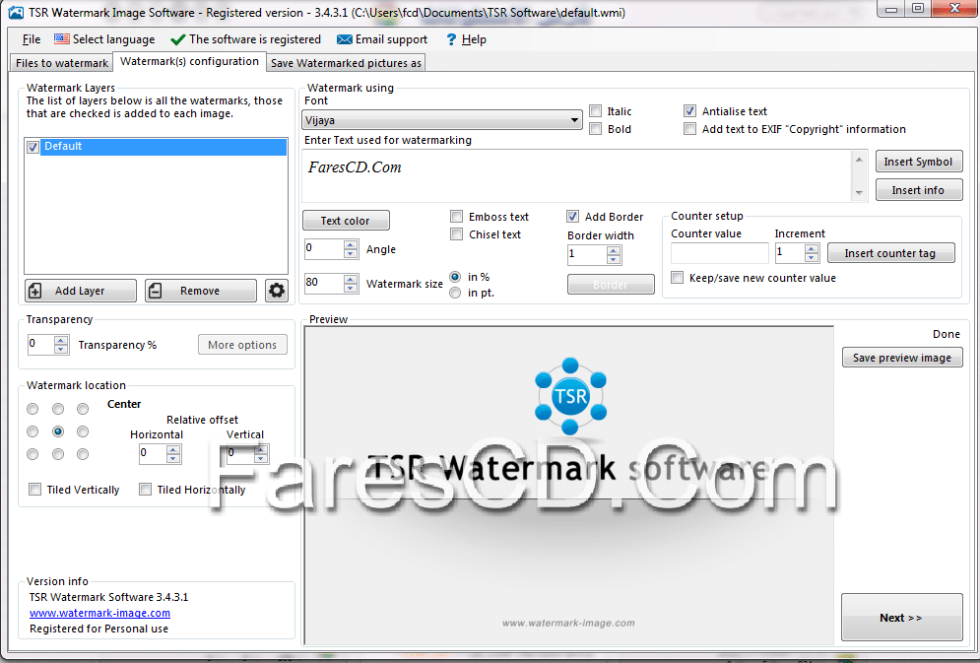Switch to Save Watermarked pictures as tab
The image size is (980, 663).
click(x=346, y=63)
